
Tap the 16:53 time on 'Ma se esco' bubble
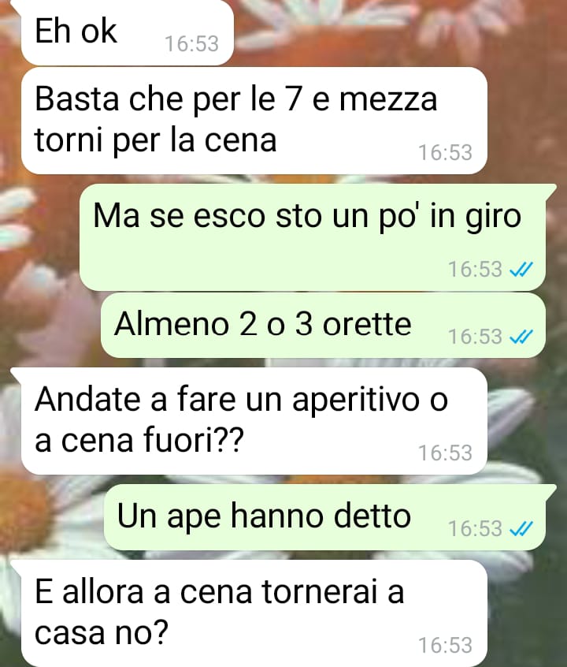point(475,270)
